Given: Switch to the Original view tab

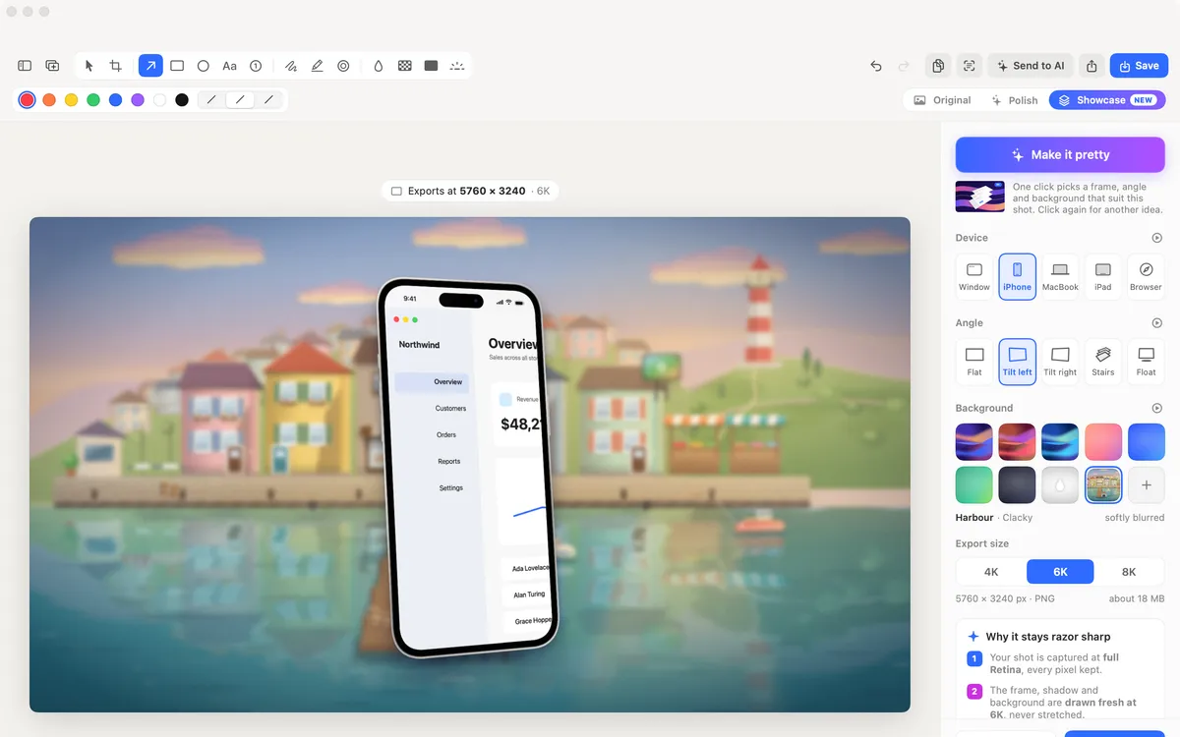Looking at the screenshot, I should point(942,100).
